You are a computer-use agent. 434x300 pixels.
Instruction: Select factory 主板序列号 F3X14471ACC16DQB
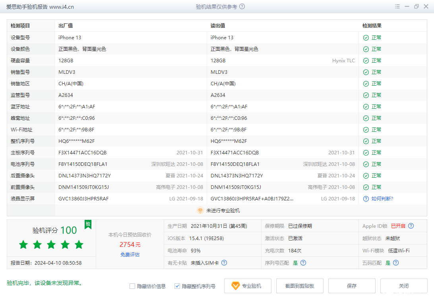point(83,153)
